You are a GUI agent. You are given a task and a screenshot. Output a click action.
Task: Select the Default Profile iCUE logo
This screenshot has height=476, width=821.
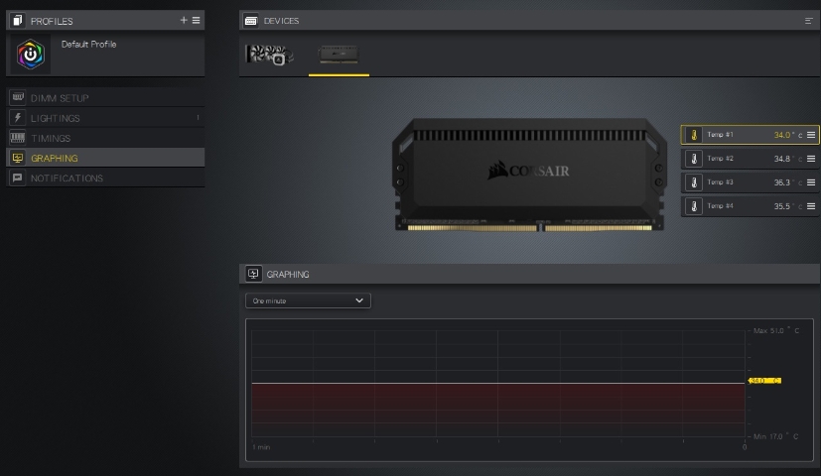[31, 54]
